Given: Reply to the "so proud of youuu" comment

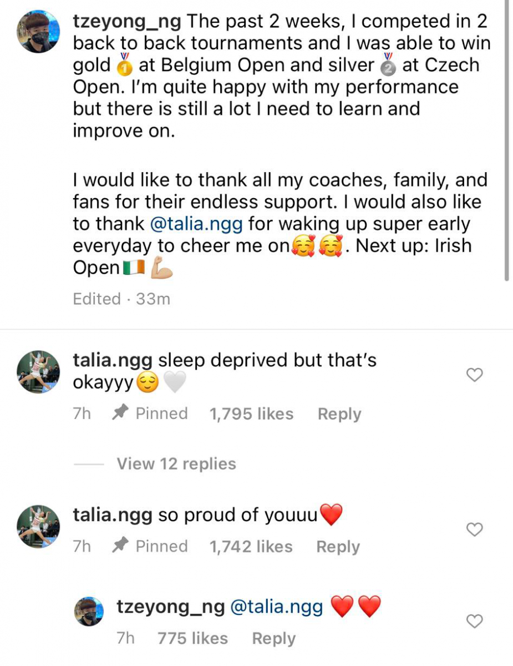Looking at the screenshot, I should 338,547.
